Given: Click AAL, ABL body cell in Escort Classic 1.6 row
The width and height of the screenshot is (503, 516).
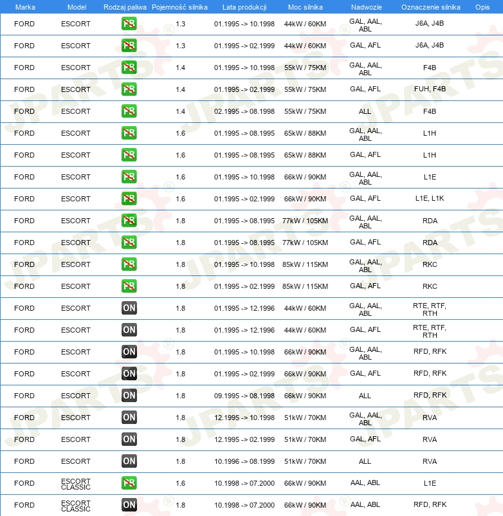Looking at the screenshot, I should click(x=365, y=483).
